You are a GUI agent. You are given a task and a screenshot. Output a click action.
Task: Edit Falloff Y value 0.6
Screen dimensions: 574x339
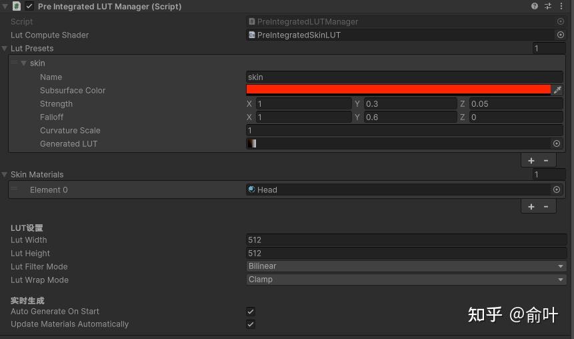click(x=410, y=117)
